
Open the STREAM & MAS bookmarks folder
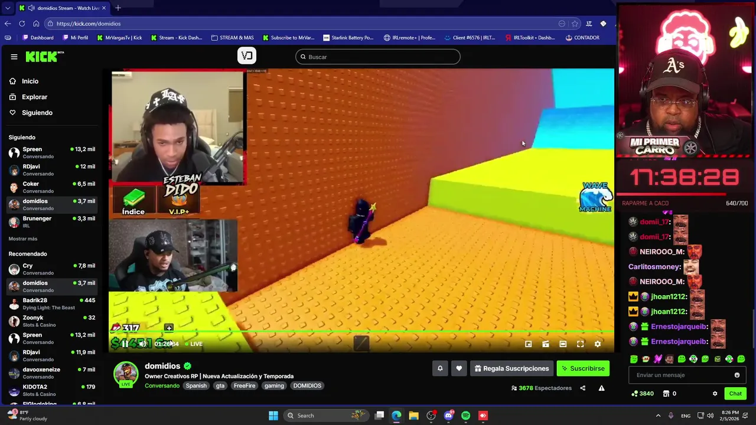(232, 38)
